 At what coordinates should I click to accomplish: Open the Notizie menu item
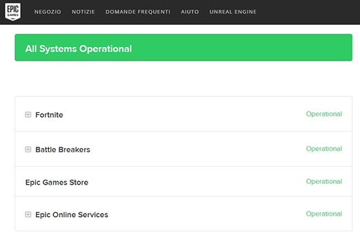[x=83, y=12]
